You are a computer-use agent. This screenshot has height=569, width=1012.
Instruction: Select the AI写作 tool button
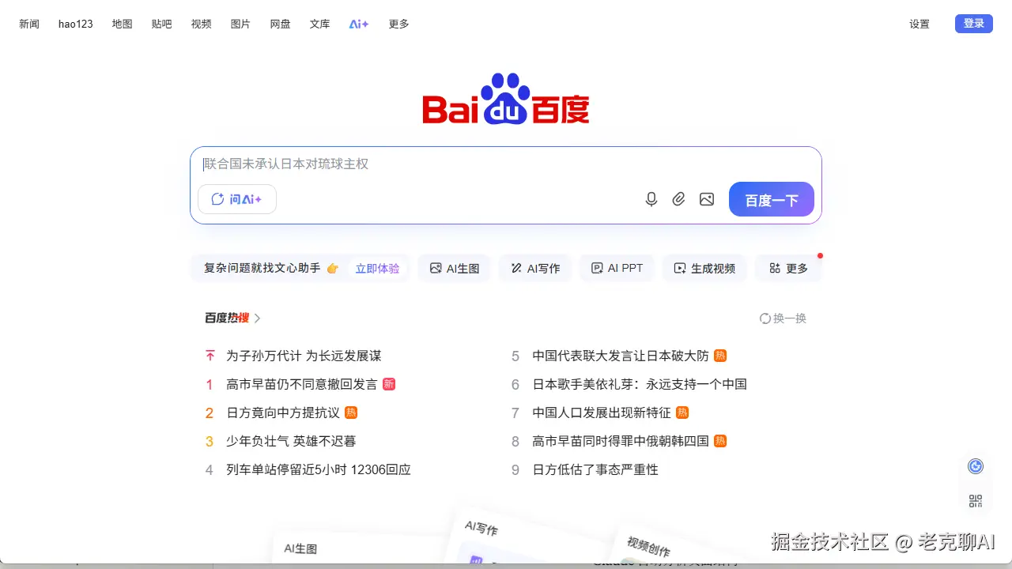(535, 269)
